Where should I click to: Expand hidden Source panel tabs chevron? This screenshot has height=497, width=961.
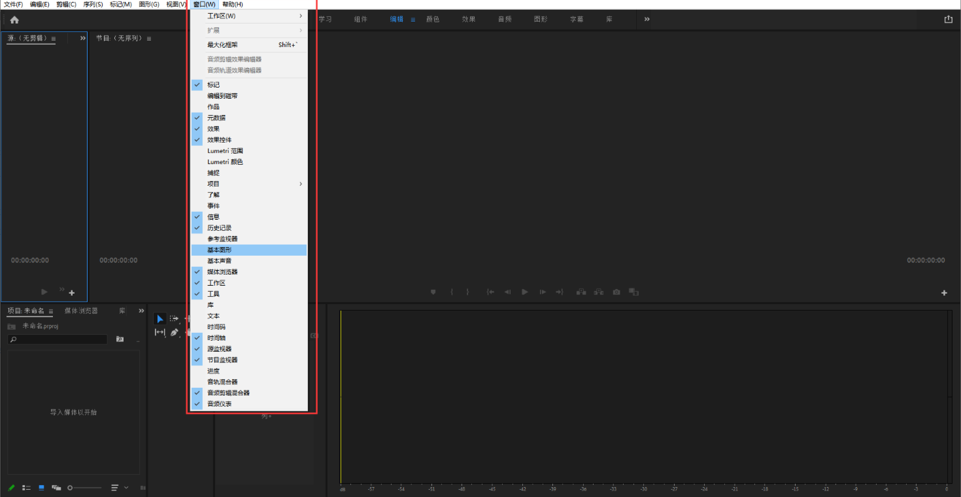click(x=83, y=39)
